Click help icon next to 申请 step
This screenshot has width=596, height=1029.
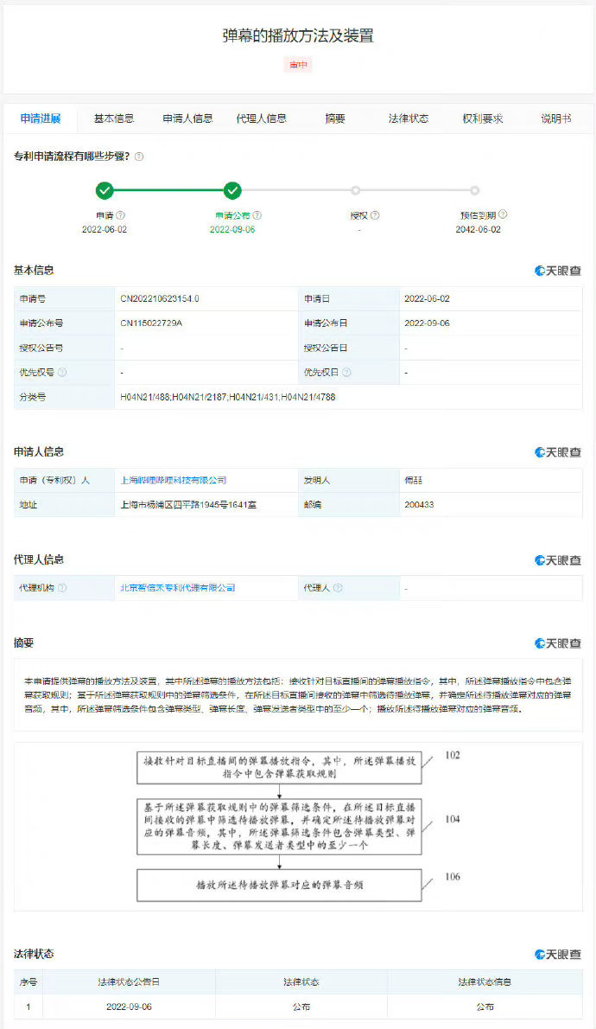[121, 215]
